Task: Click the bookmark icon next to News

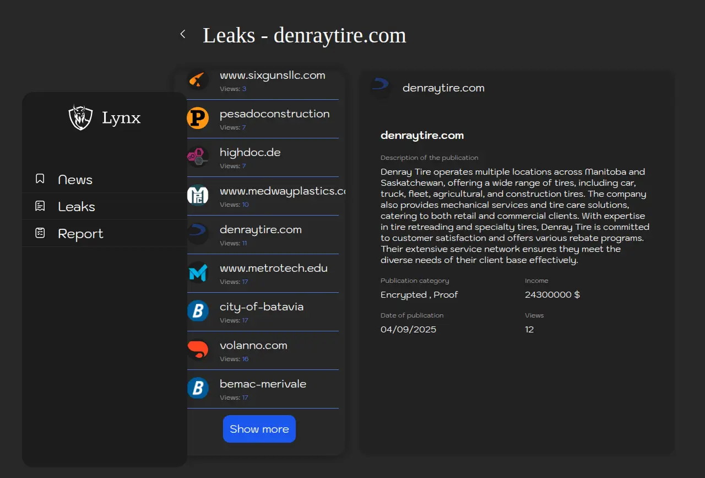Action: pyautogui.click(x=40, y=179)
